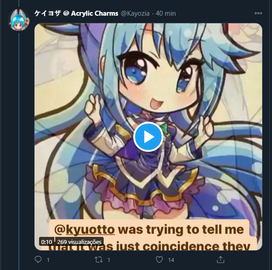Click the retweet count beside the arrows
Image resolution: width=272 pixels, height=270 pixels.
pyautogui.click(x=109, y=260)
